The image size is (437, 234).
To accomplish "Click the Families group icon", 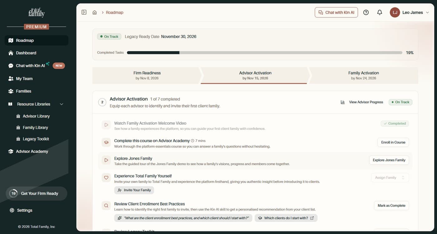I will click(x=11, y=91).
